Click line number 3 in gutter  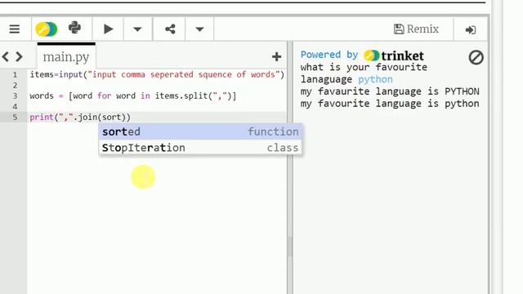point(15,96)
